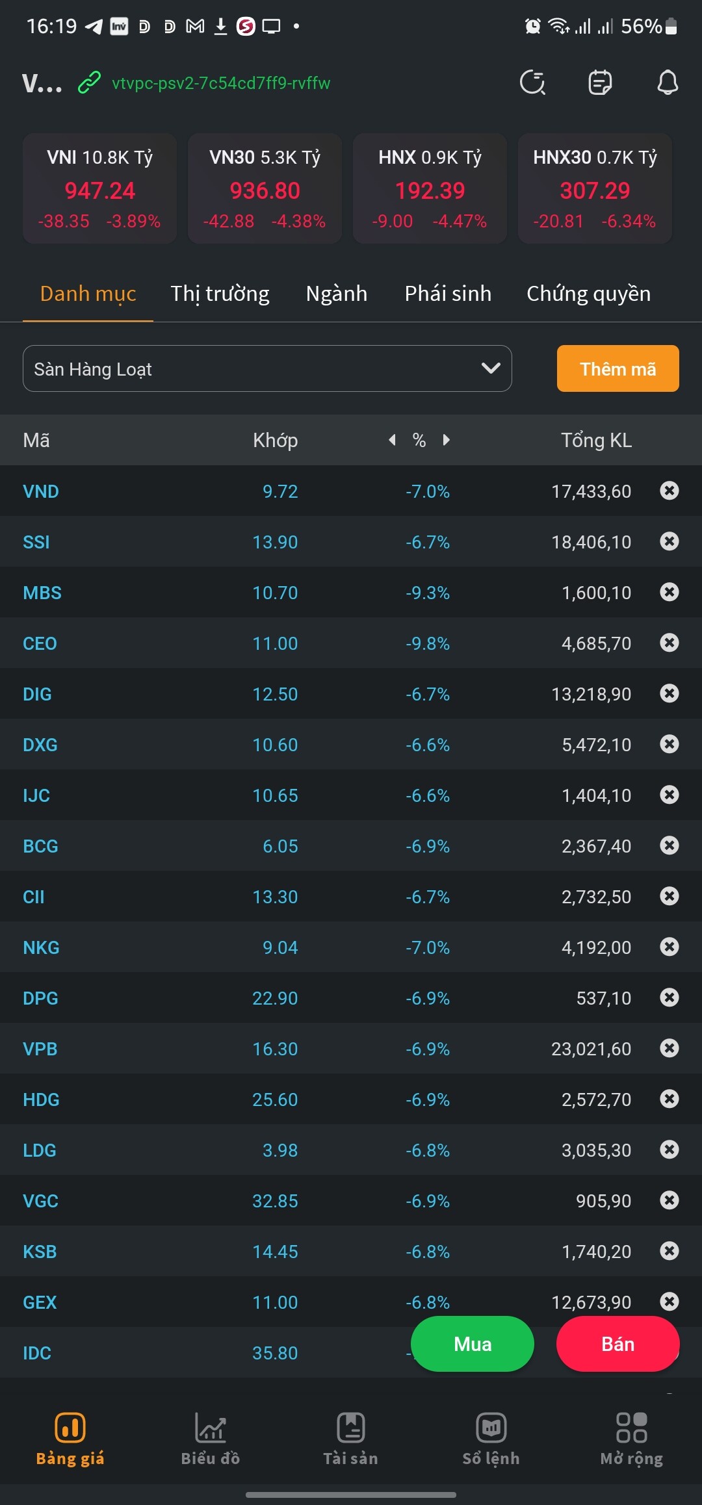702x1505 pixels.
Task: Open the notifications bell icon
Action: coord(668,83)
